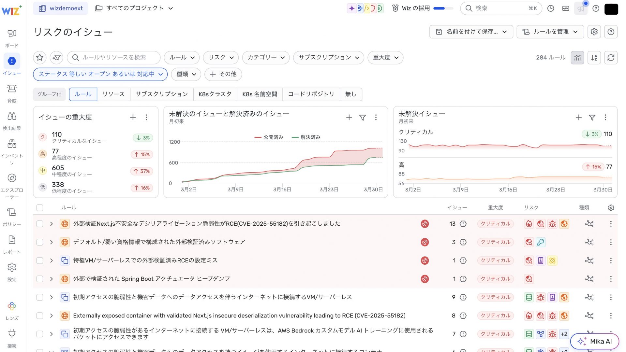Open filter icon on 未解決イシュー widget
The width and height of the screenshot is (626, 352).
click(592, 118)
